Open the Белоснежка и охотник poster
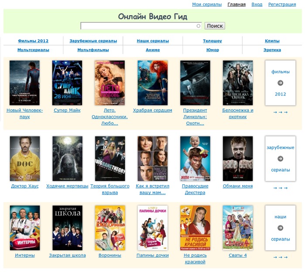 [x=238, y=83]
